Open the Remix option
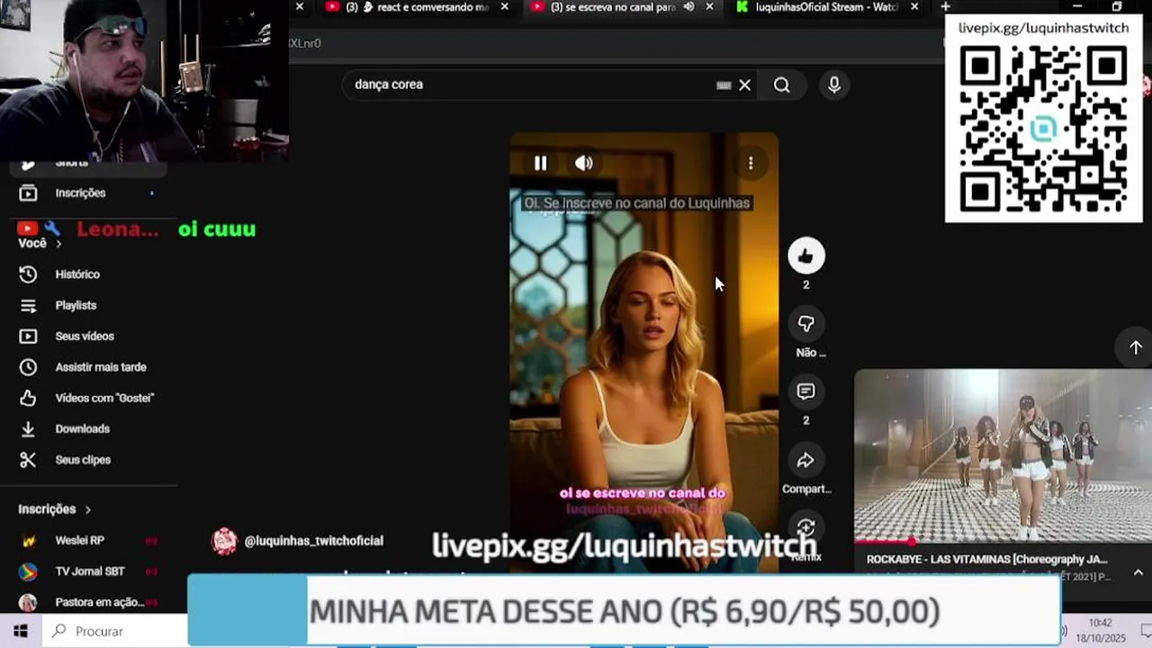 [806, 528]
